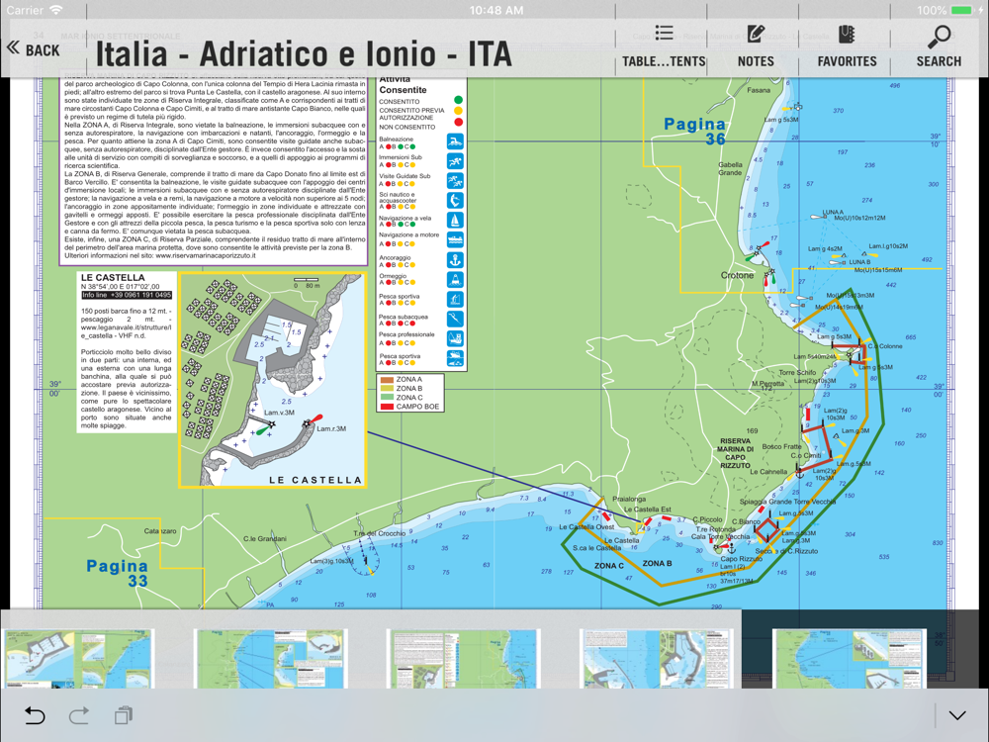
Task: Select the third page thumbnail
Action: click(x=464, y=659)
